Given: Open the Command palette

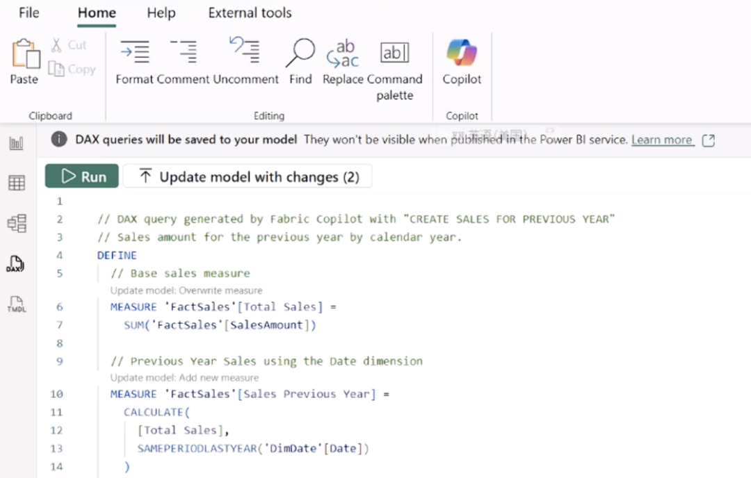Looking at the screenshot, I should tap(395, 70).
